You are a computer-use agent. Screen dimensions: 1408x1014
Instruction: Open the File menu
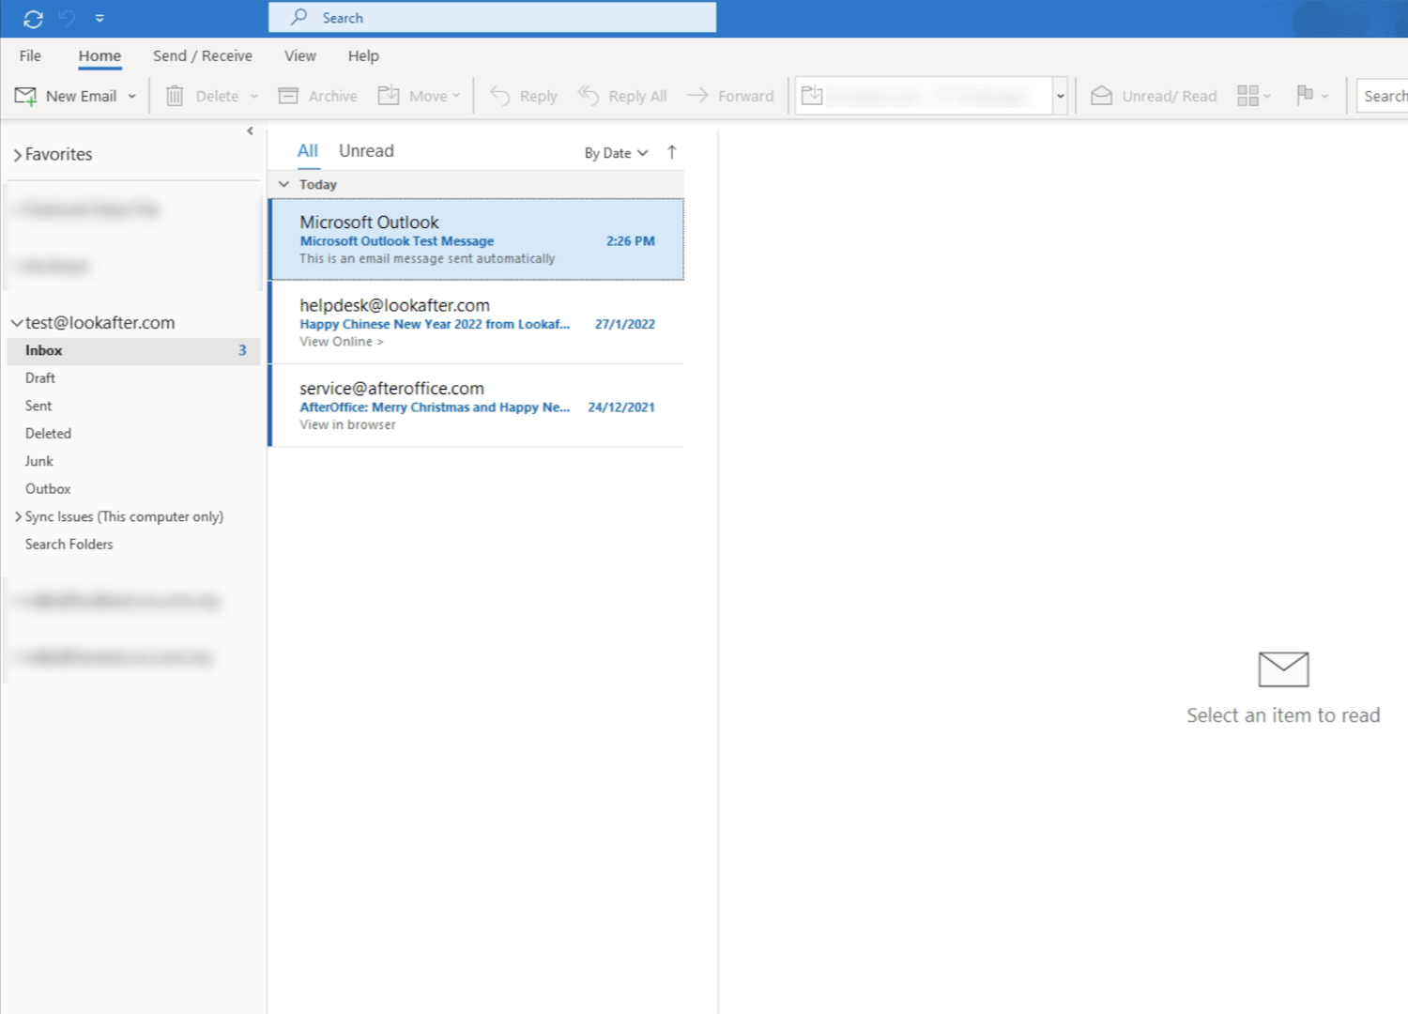[x=30, y=56]
